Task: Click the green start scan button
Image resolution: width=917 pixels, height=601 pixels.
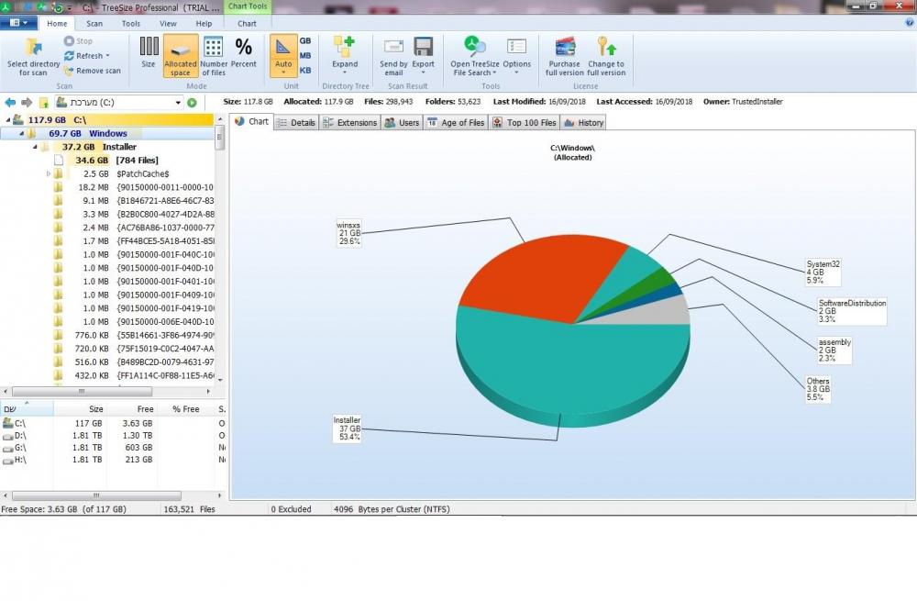Action: pyautogui.click(x=192, y=103)
